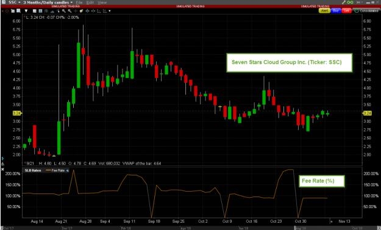The image size is (381, 230).
Task: Click the zoom in magnifier icon
Action: [63, 11]
